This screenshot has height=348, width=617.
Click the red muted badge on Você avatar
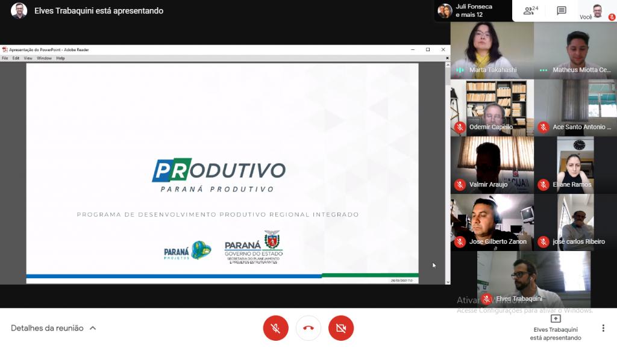[x=612, y=17]
